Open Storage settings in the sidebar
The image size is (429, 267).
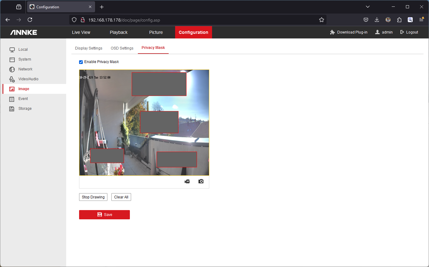click(25, 109)
